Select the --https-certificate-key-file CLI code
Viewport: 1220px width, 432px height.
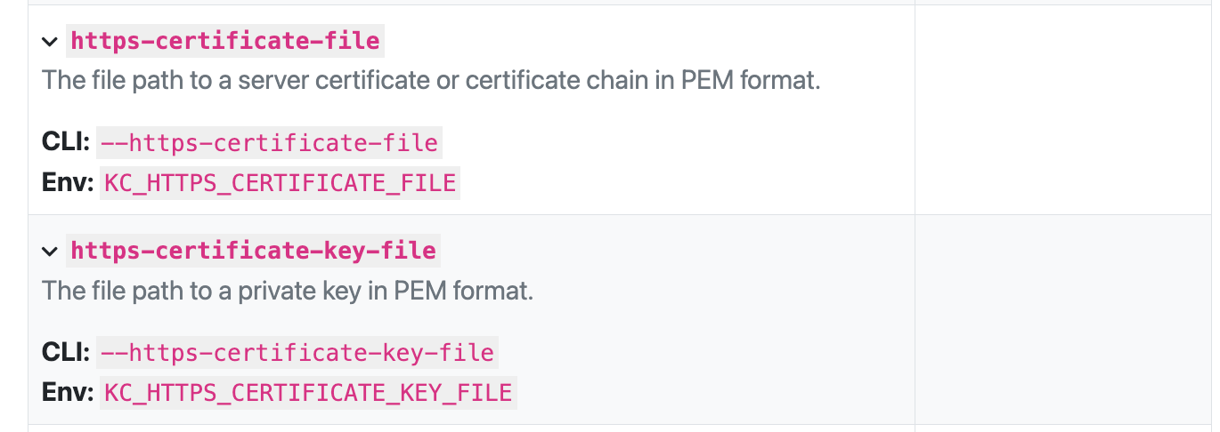point(297,354)
